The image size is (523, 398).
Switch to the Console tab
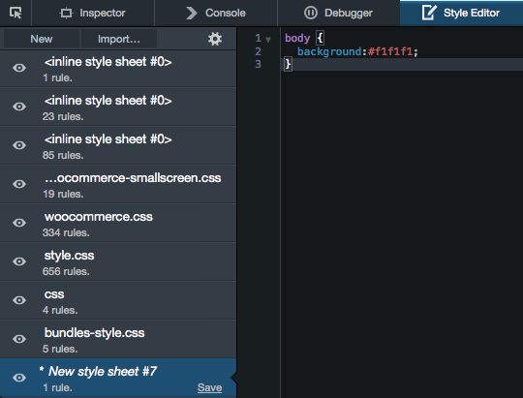216,13
